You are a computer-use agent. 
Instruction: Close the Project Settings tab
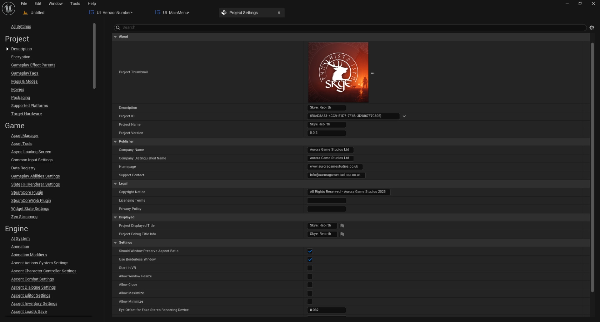point(279,12)
